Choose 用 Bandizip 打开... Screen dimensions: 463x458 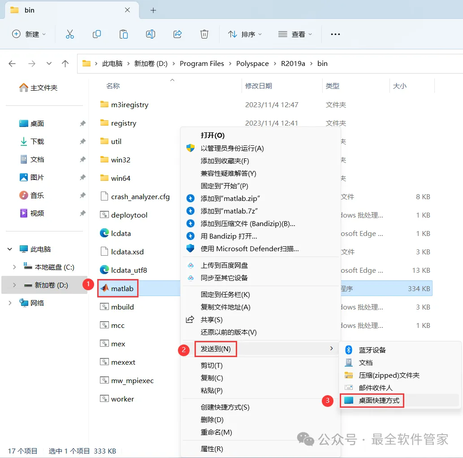[x=229, y=236]
